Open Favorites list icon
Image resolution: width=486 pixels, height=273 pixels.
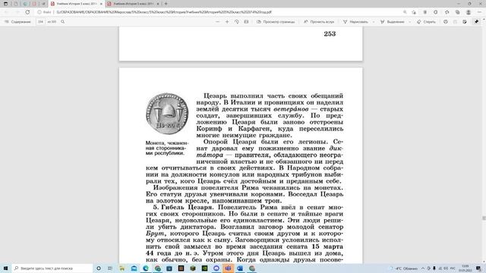pos(447,12)
